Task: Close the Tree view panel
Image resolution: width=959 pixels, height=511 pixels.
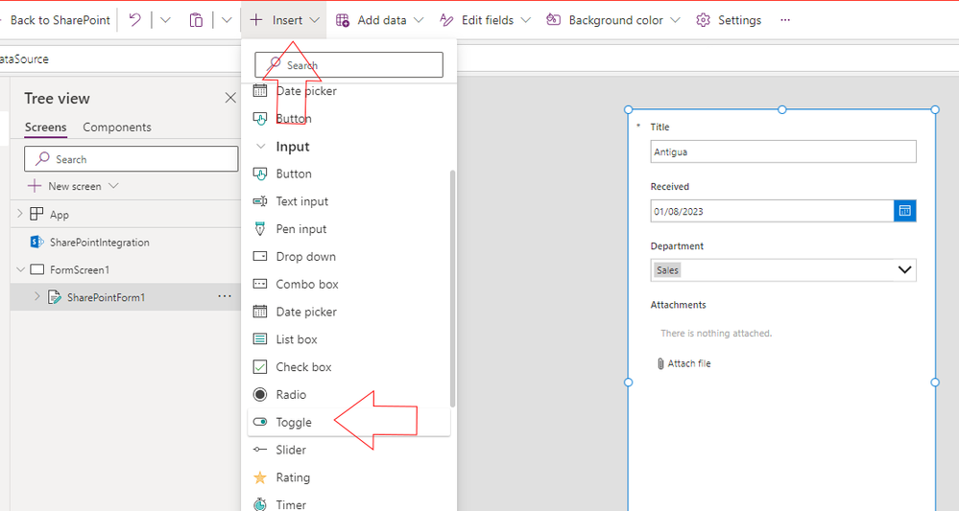Action: (x=230, y=98)
